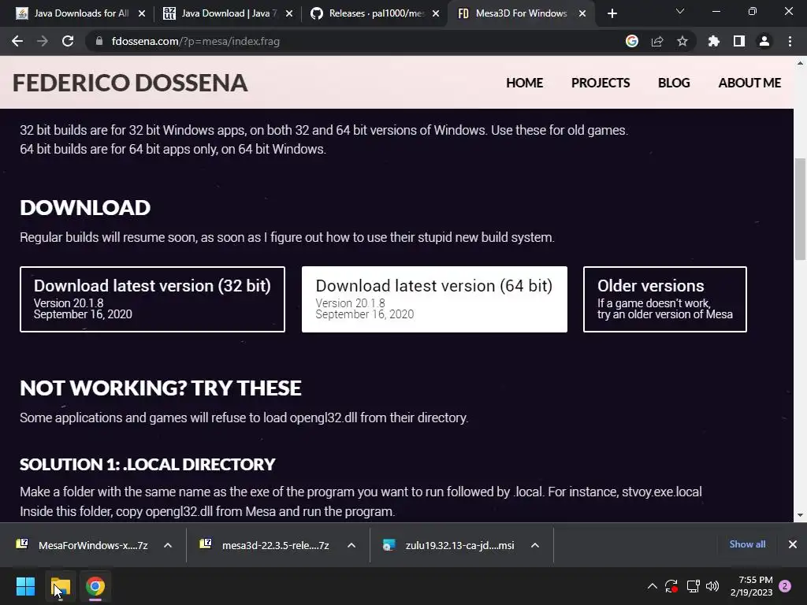Show all downloads
Screen dimensions: 807x605
tap(747, 544)
